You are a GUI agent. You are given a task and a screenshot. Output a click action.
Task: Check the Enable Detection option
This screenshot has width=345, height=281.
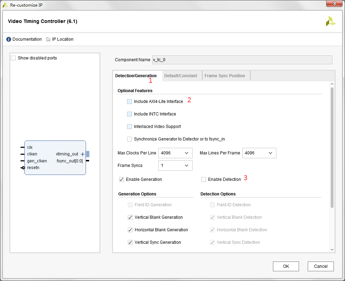pos(204,179)
